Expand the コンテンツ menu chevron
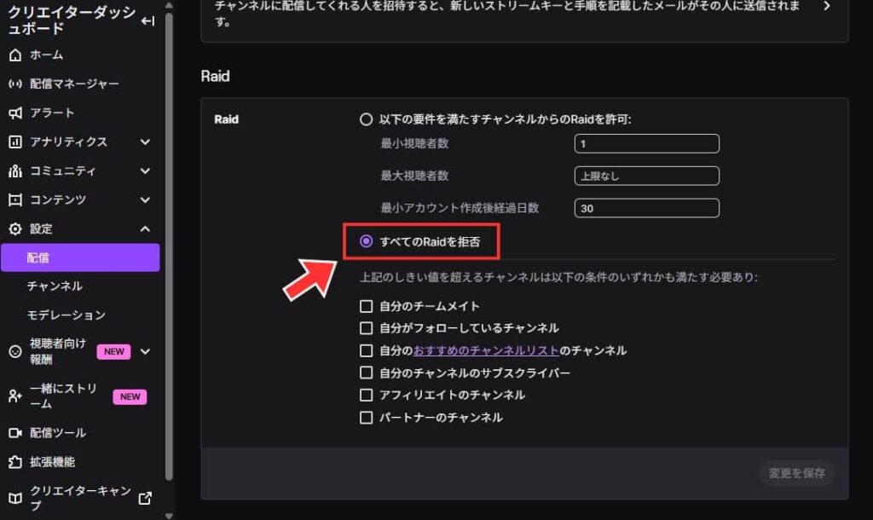The image size is (873, 520). coord(145,199)
